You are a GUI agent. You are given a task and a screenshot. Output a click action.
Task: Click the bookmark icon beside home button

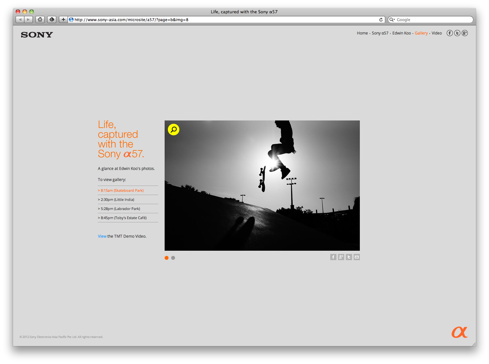click(52, 20)
